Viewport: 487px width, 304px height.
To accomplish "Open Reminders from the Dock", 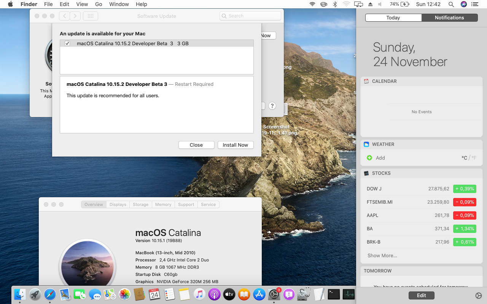I will (x=169, y=294).
